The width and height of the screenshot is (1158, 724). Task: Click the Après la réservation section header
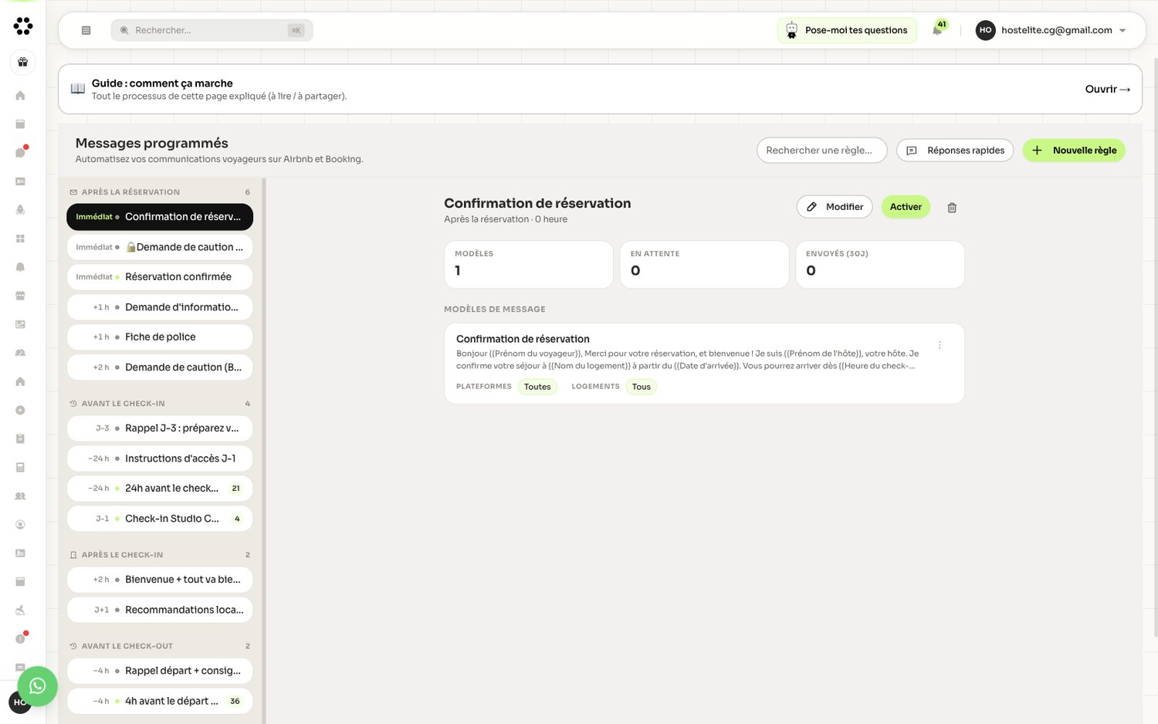(x=160, y=192)
